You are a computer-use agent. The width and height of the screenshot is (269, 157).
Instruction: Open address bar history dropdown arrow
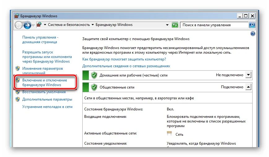point(167,25)
